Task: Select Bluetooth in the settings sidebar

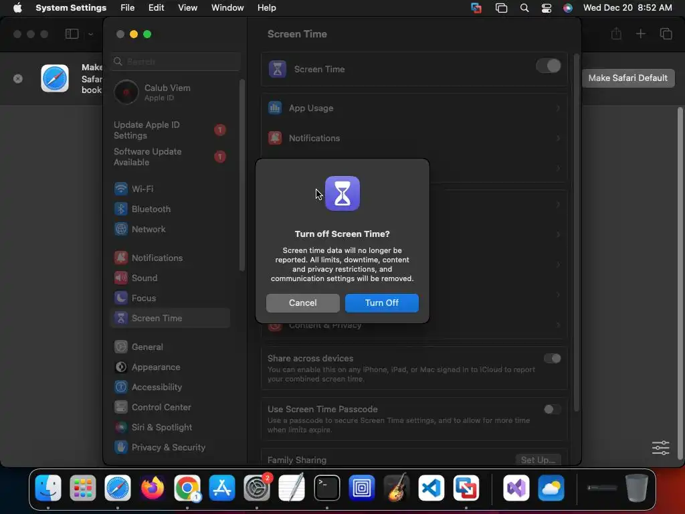Action: 171,209
